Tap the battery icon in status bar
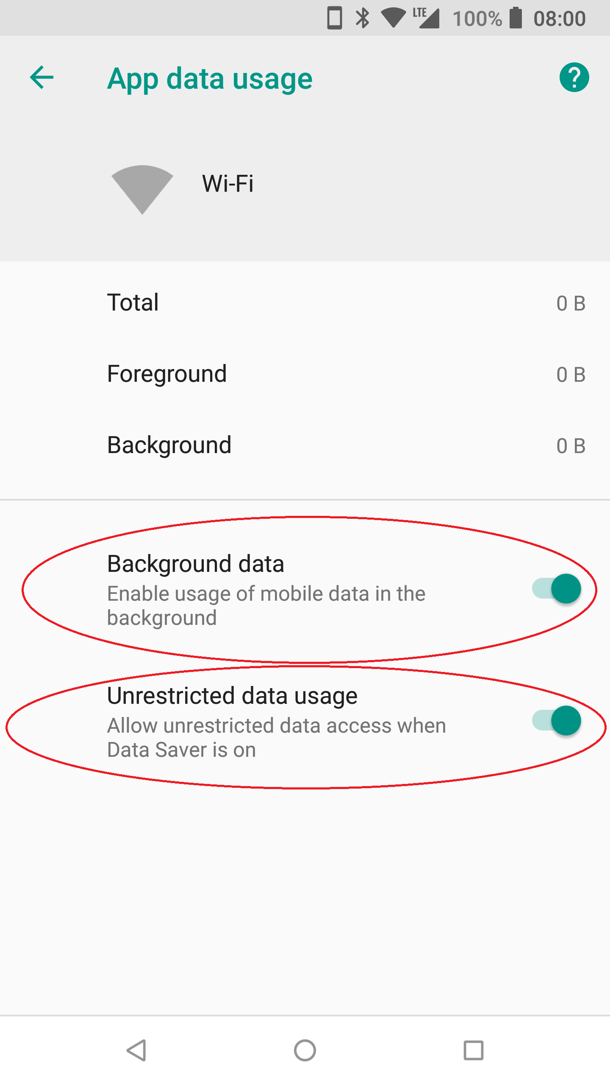610x1086 pixels. pyautogui.click(x=516, y=18)
